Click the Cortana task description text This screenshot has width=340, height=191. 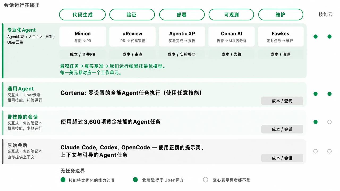click(x=131, y=93)
